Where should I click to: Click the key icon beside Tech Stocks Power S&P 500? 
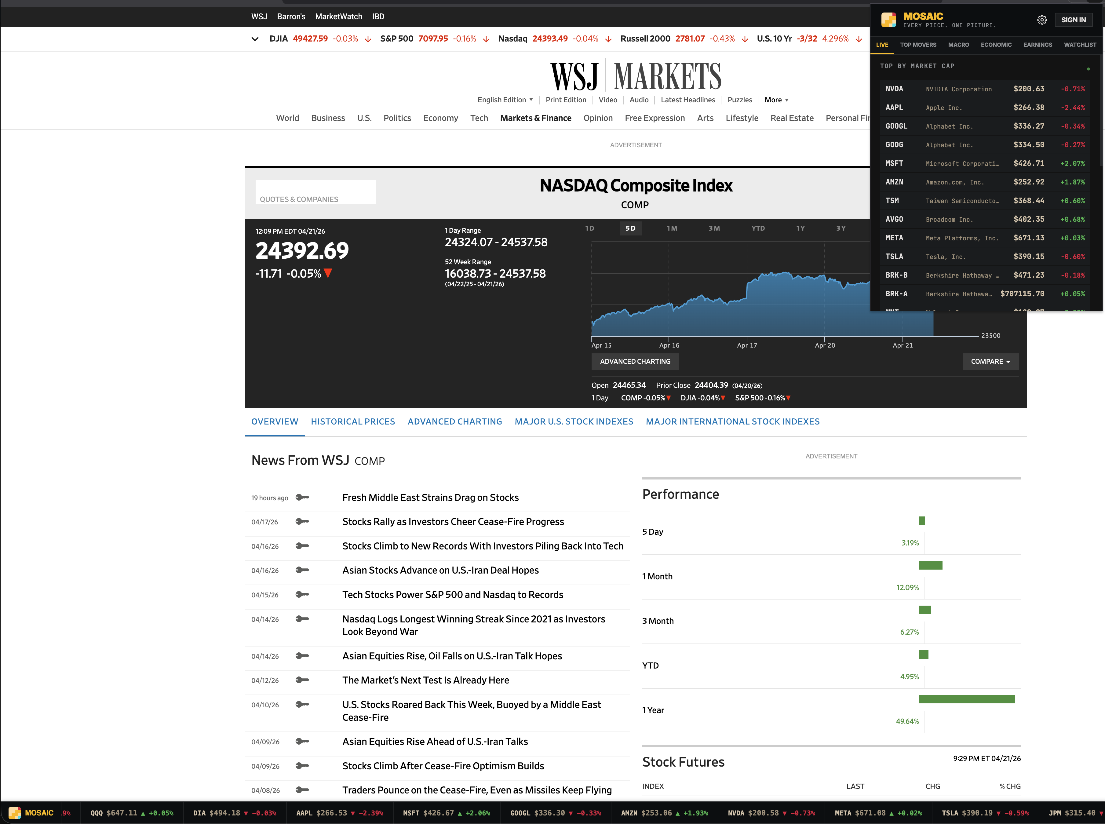[302, 595]
